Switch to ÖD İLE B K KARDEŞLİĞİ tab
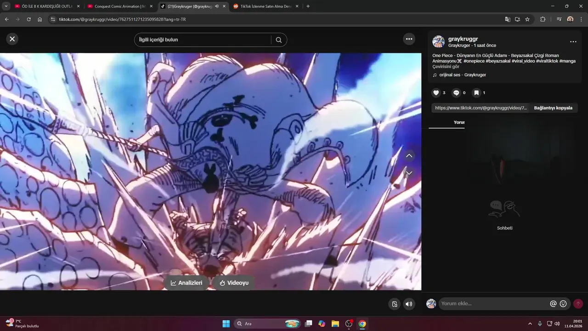Screen dimensions: 588x331 pos(47,6)
